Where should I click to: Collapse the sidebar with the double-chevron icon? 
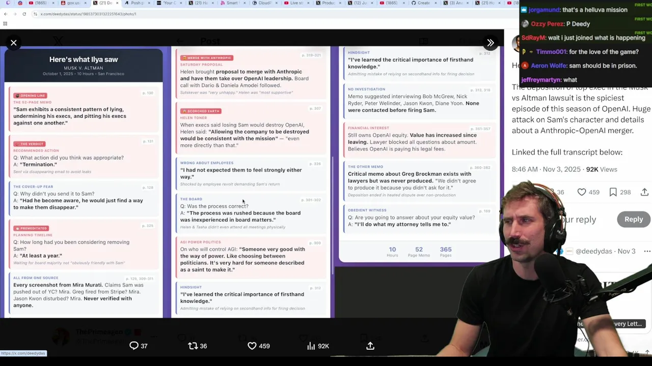(x=490, y=43)
